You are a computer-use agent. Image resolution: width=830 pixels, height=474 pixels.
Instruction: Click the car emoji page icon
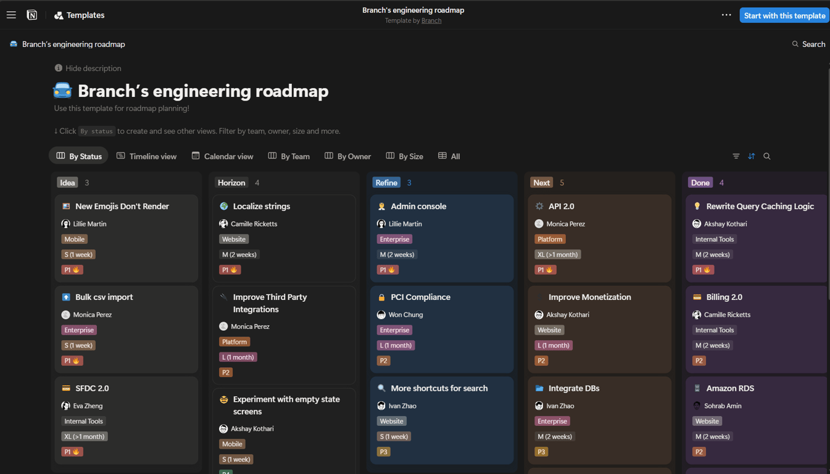tap(62, 91)
